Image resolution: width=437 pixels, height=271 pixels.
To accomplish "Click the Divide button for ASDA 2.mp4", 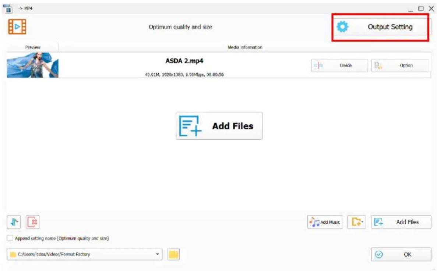I will click(339, 65).
